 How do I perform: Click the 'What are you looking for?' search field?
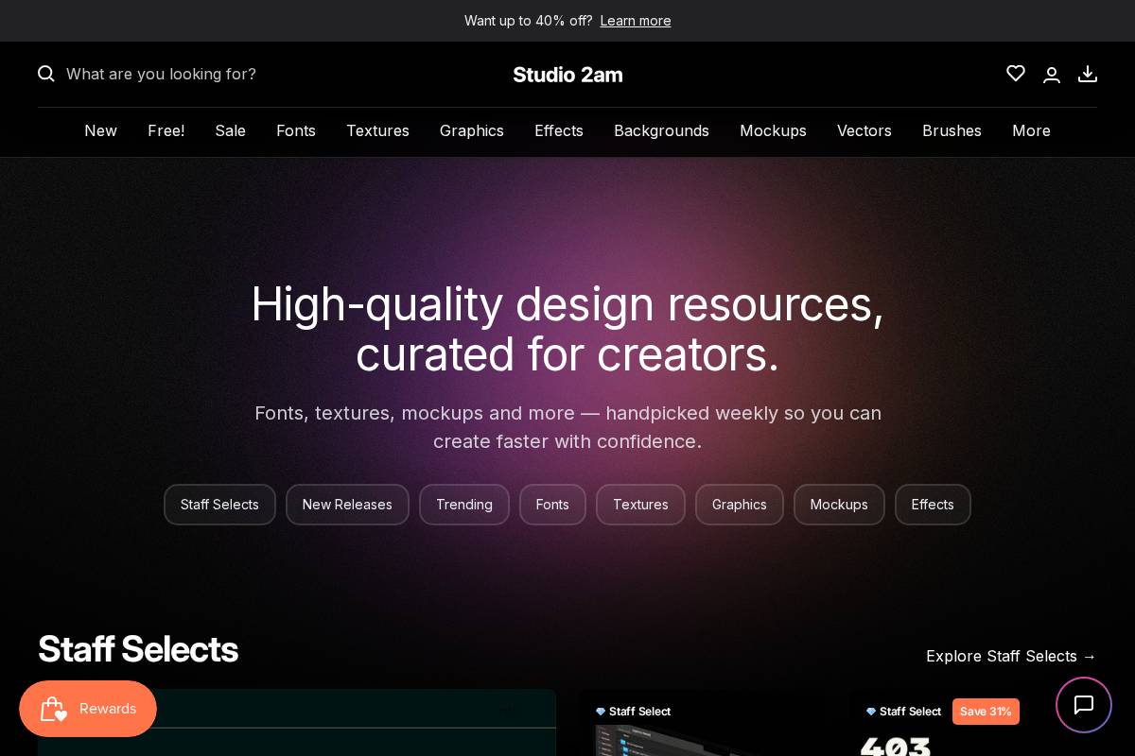[x=161, y=74]
